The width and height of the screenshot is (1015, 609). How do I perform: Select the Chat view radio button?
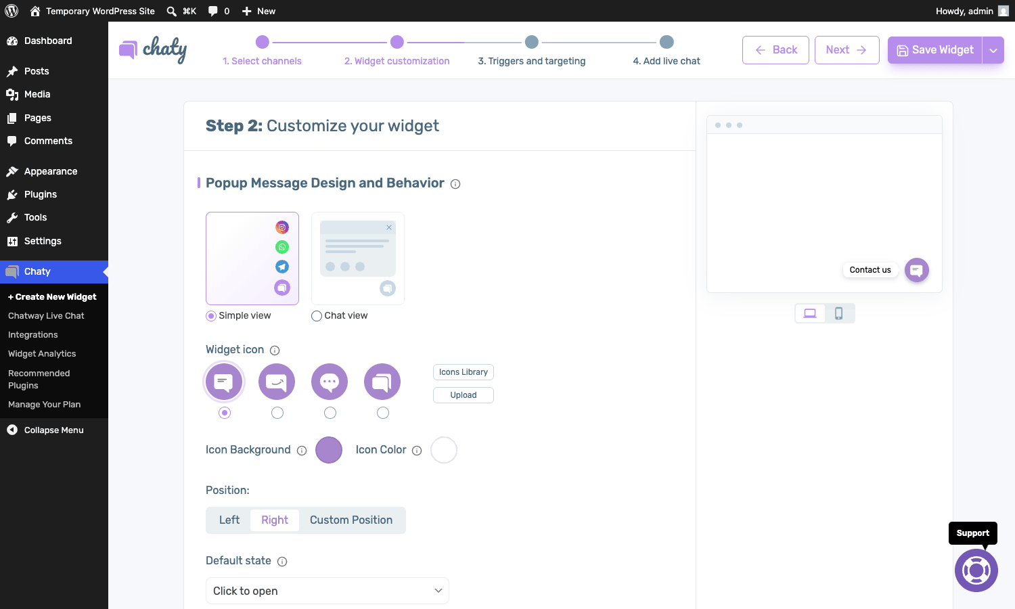click(317, 316)
